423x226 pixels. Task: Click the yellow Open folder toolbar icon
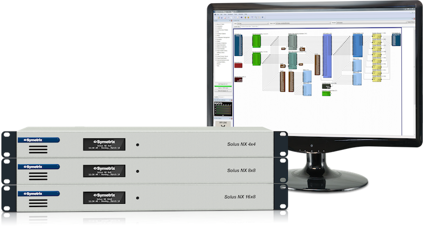[x=219, y=17]
